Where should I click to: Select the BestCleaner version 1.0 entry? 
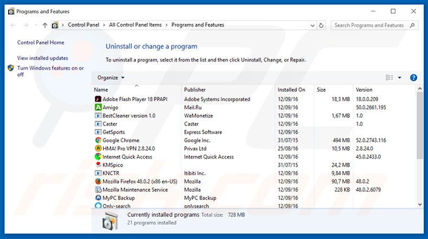coord(129,116)
